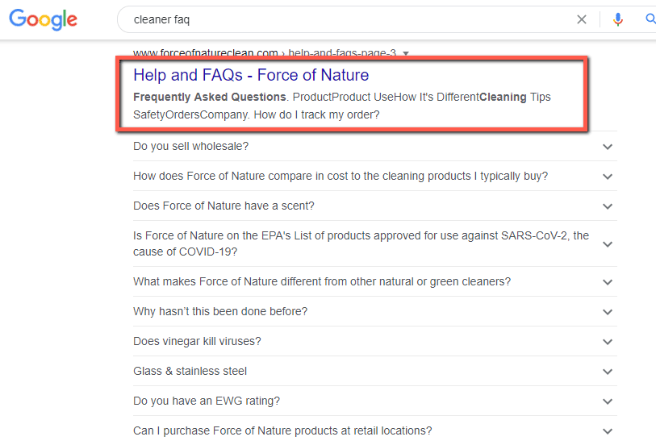
Task: Expand 'Do you have an EWG rating?'
Action: [375, 401]
